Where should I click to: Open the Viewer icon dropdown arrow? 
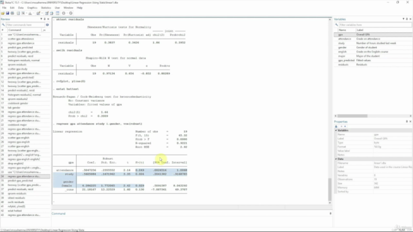[x=26, y=13]
